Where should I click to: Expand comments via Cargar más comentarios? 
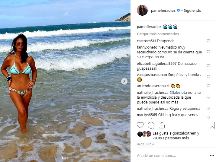pos(158,34)
